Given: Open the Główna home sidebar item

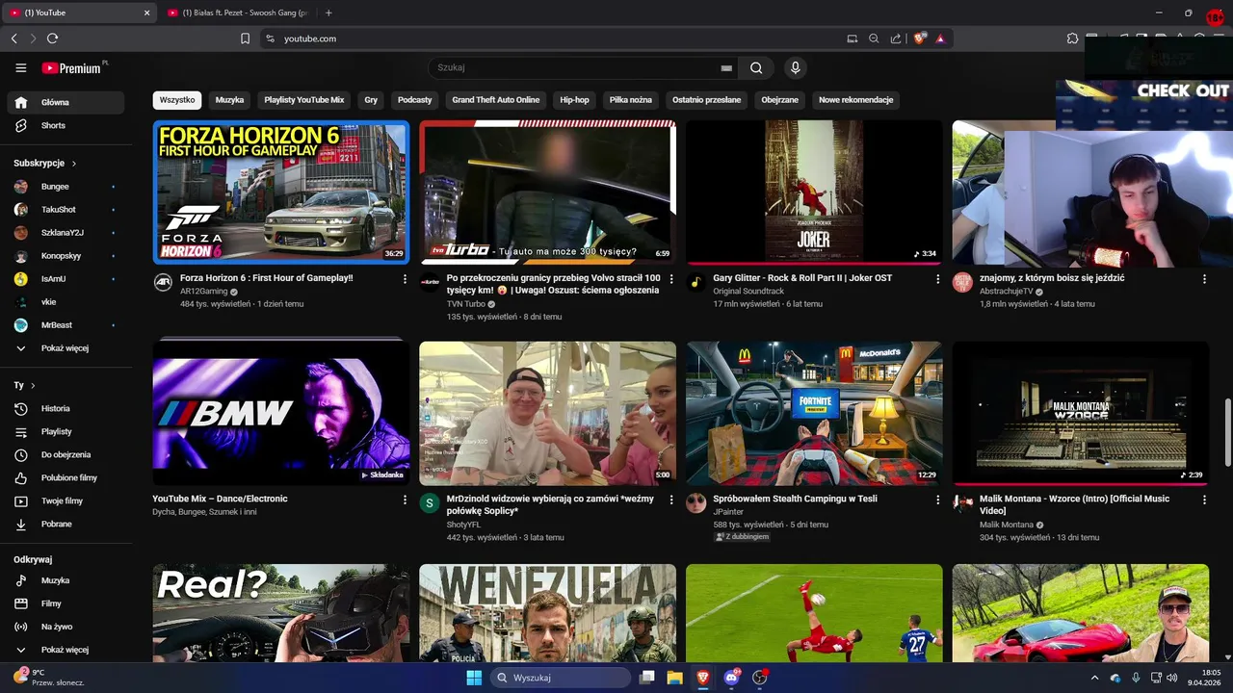Looking at the screenshot, I should 66,102.
